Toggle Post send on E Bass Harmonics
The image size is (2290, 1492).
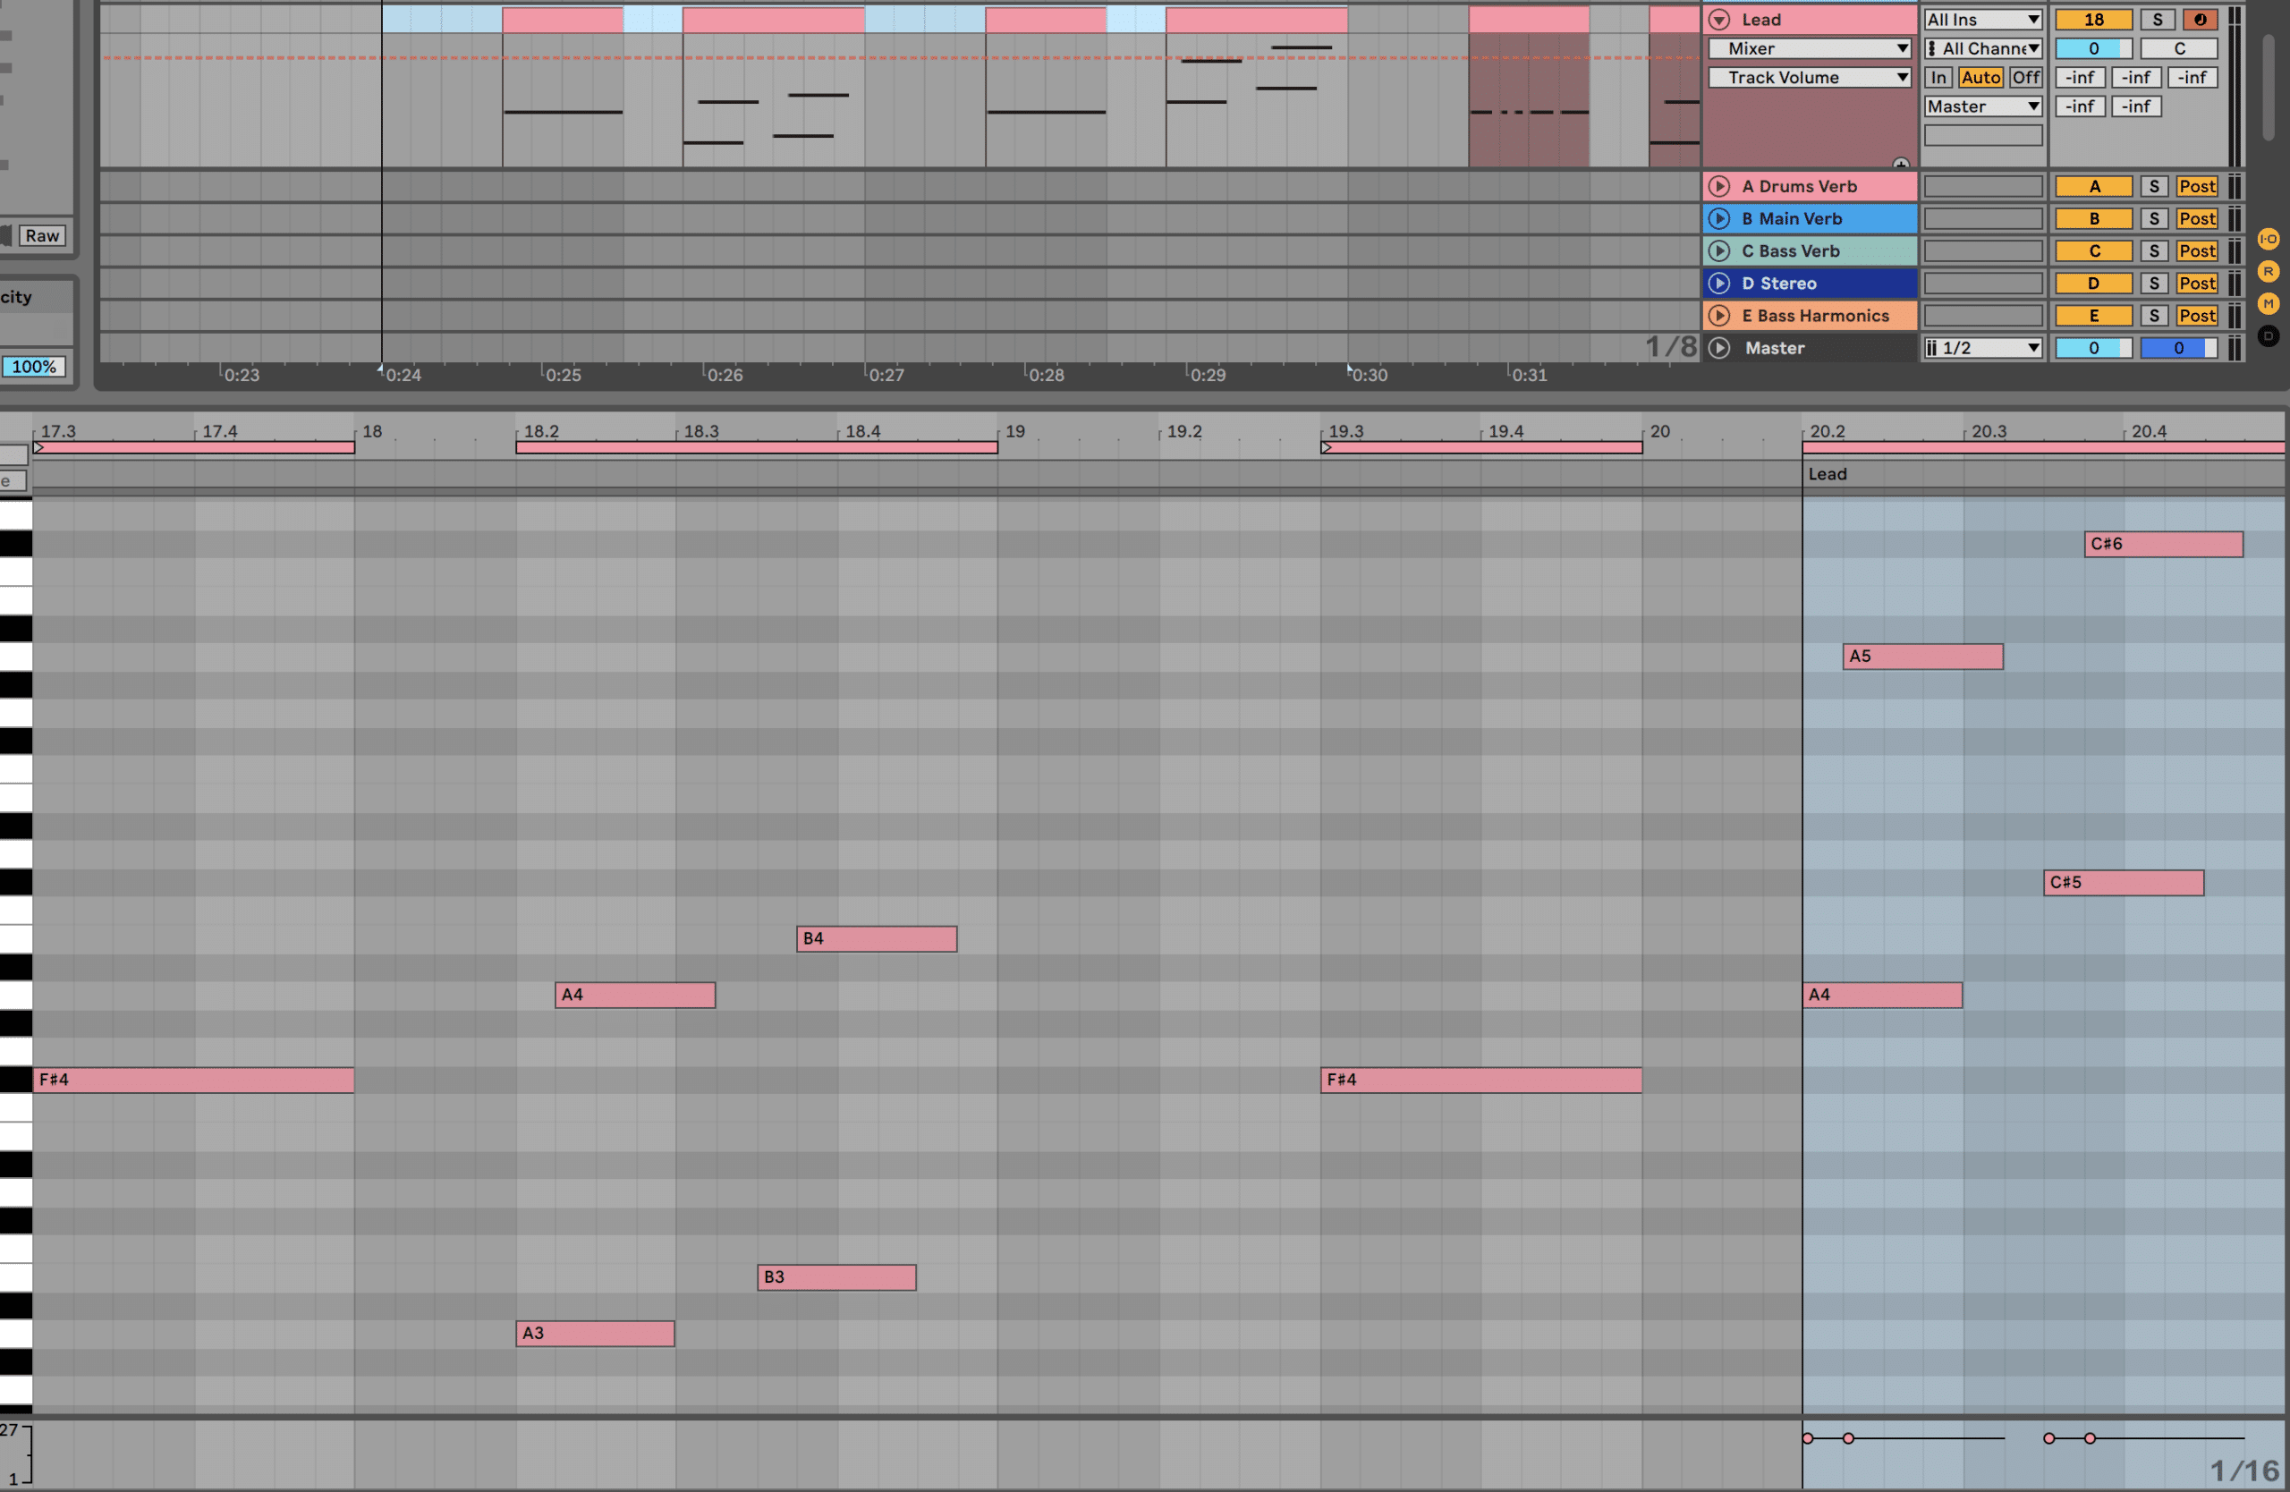click(x=2197, y=316)
